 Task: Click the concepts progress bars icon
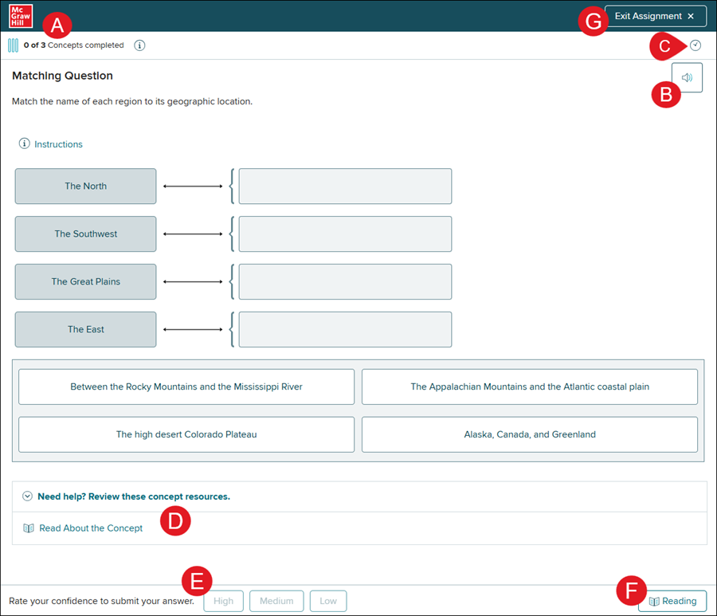pyautogui.click(x=13, y=45)
